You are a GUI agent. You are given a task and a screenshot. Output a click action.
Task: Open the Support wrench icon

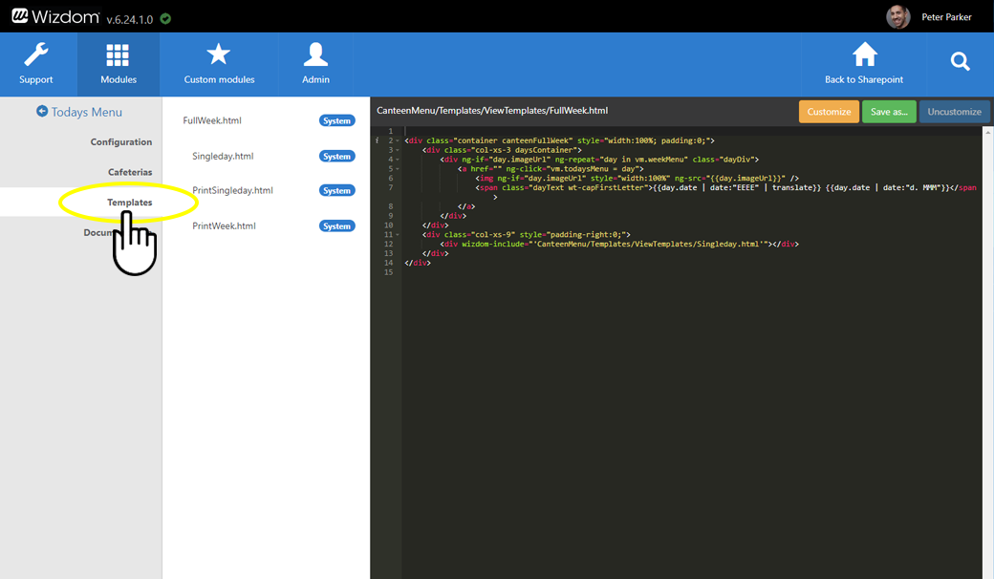[36, 56]
